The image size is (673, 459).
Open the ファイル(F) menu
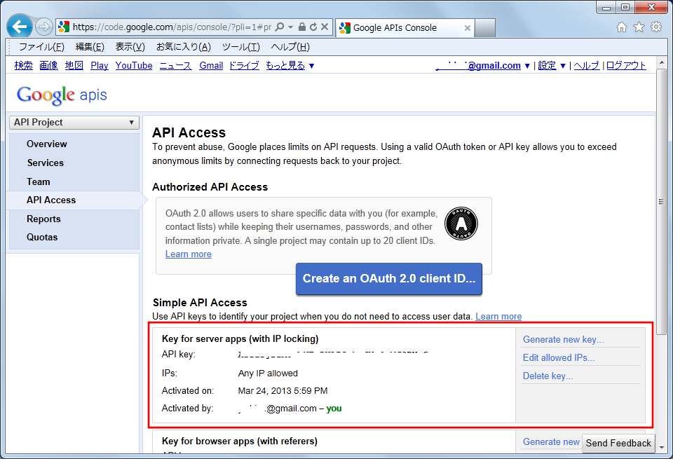tap(41, 47)
